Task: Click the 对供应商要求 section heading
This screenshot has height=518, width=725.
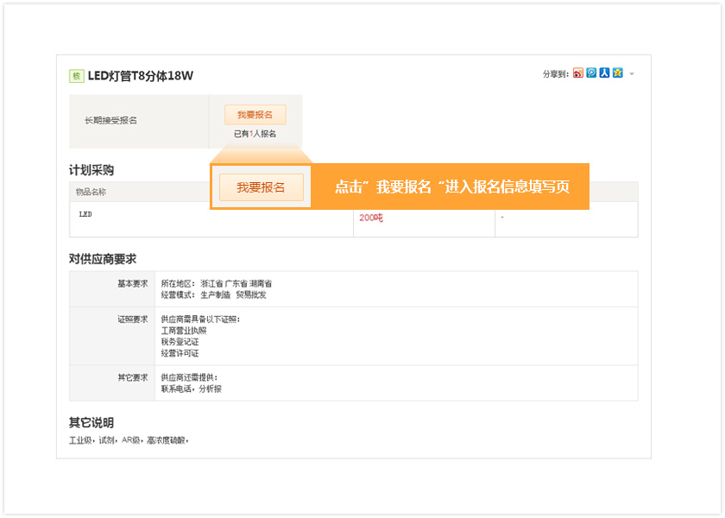Action: click(x=103, y=259)
